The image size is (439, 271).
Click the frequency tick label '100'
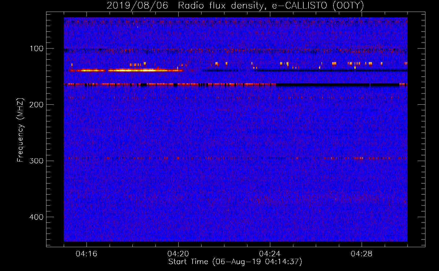[37, 49]
